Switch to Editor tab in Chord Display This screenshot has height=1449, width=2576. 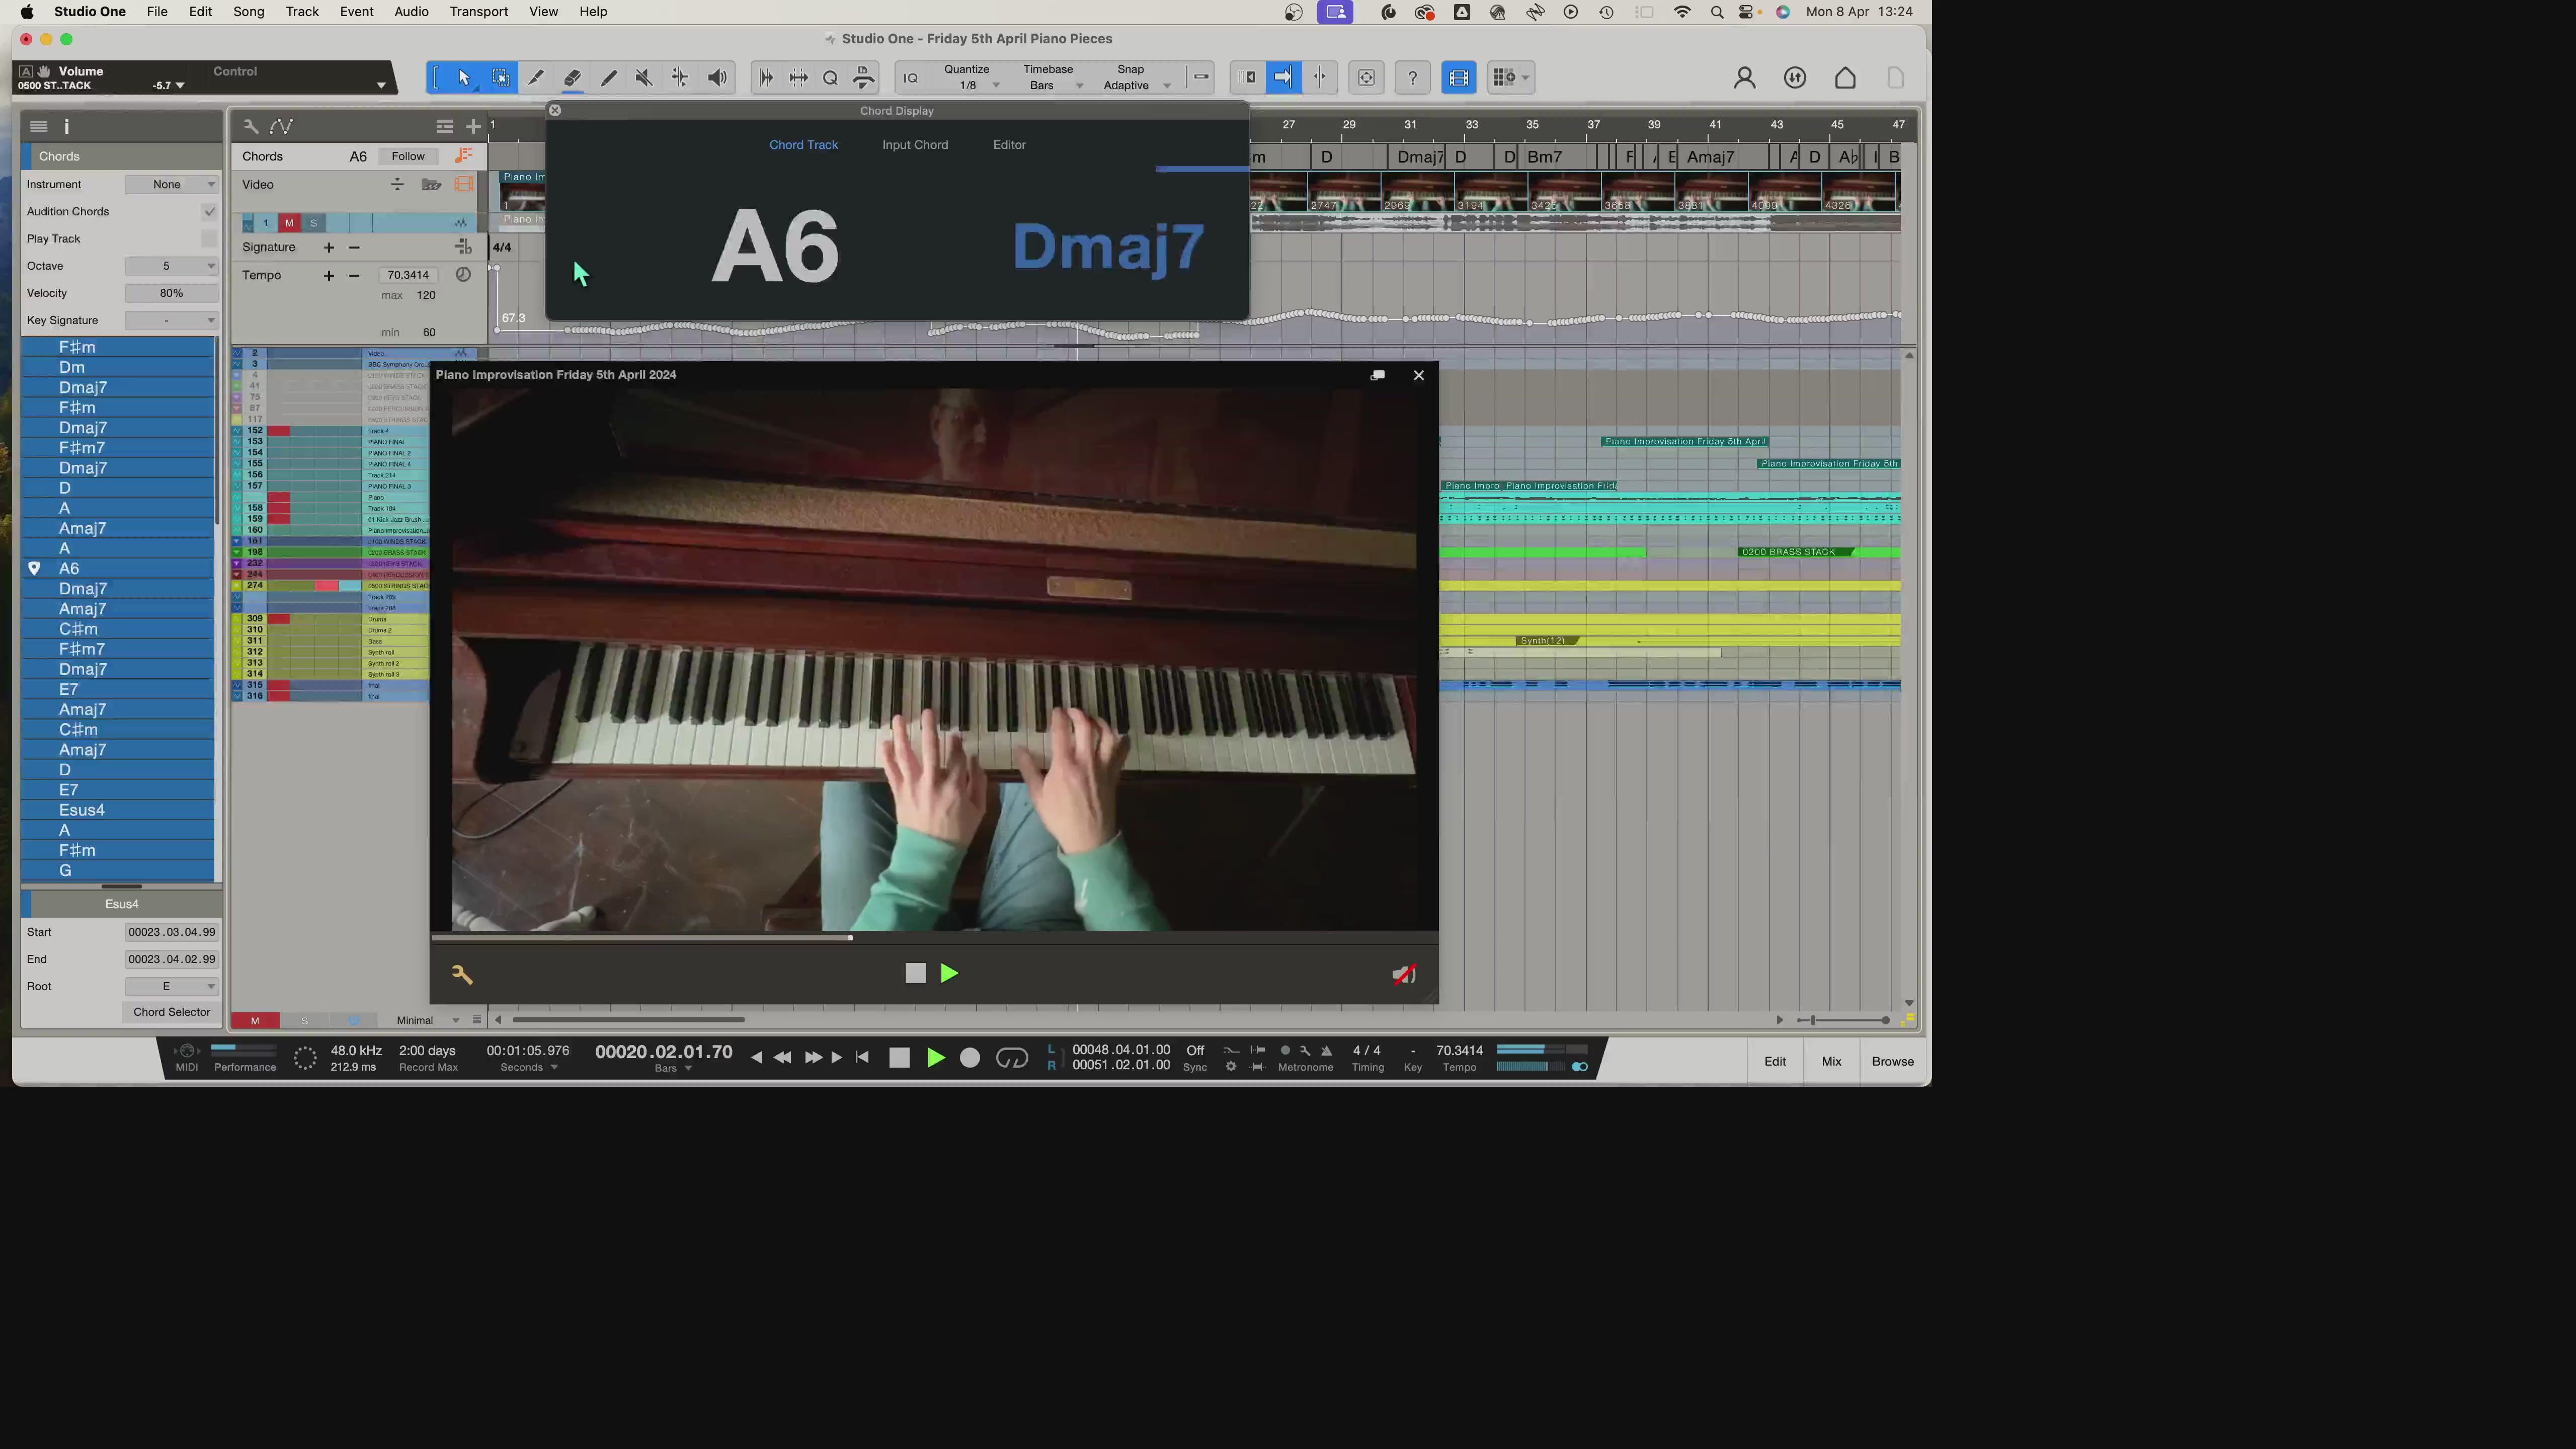pos(1009,145)
